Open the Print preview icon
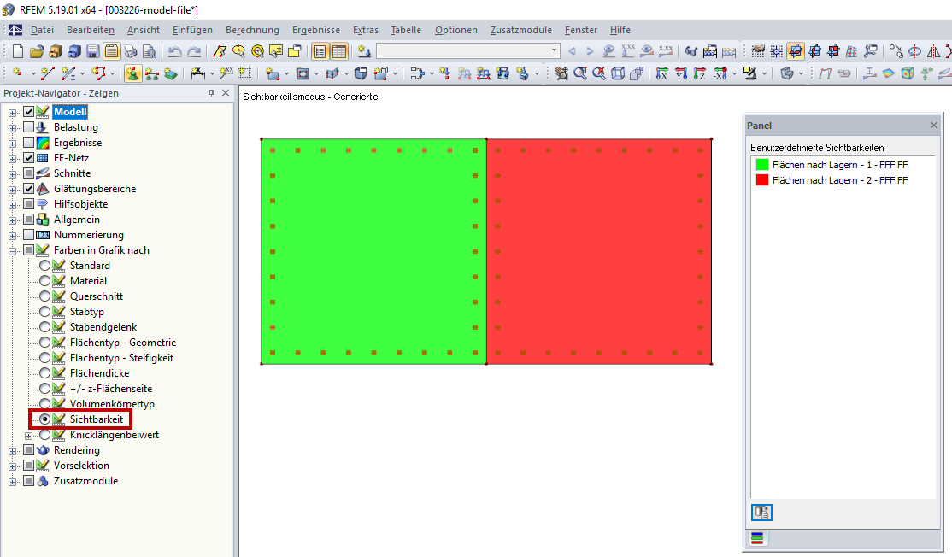Viewport: 952px width, 557px height. [x=147, y=50]
